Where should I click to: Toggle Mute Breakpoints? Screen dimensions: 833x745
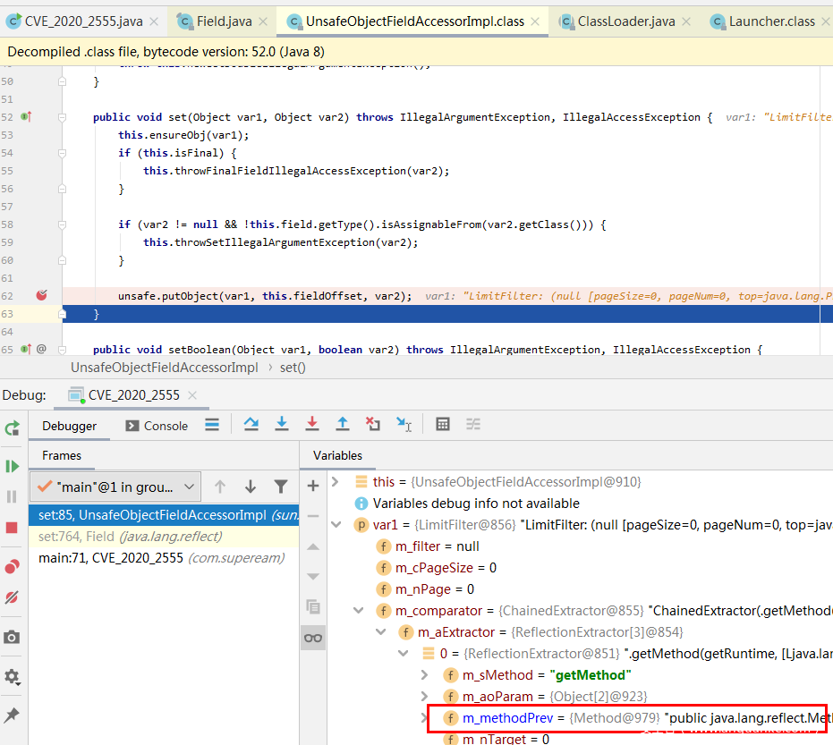coord(12,597)
